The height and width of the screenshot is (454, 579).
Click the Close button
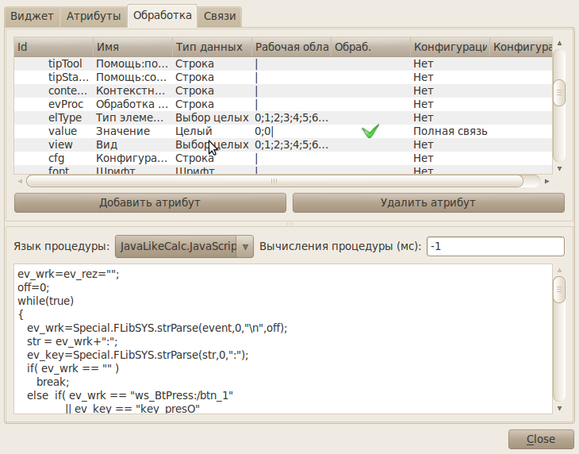pos(541,439)
